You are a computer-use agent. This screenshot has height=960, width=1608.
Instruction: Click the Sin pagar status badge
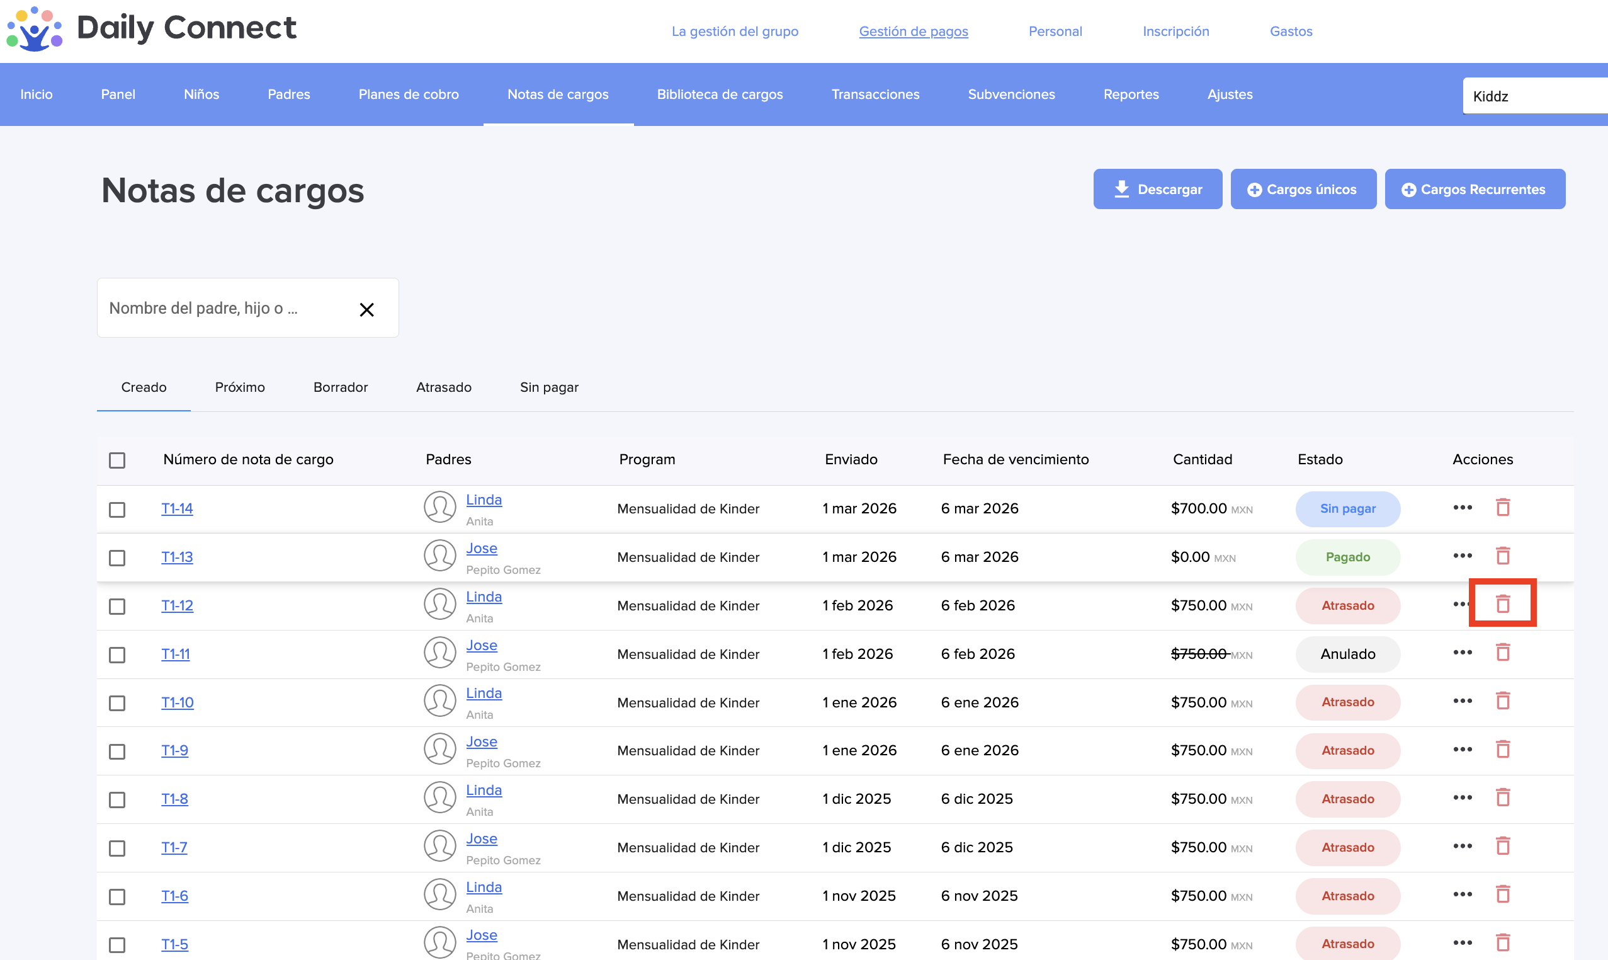[1347, 508]
